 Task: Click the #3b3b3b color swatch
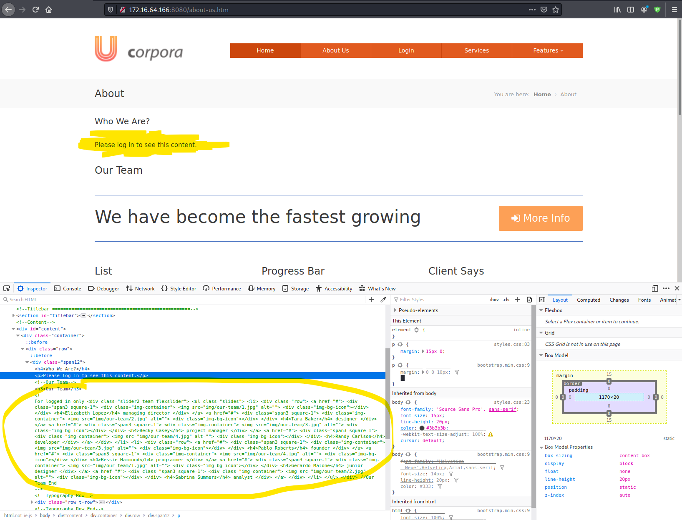click(x=422, y=428)
